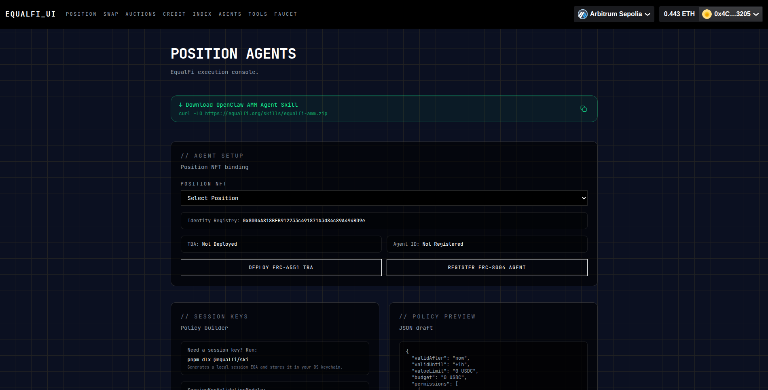This screenshot has width=768, height=390.
Task: Open the Tools menu item
Action: tap(258, 14)
